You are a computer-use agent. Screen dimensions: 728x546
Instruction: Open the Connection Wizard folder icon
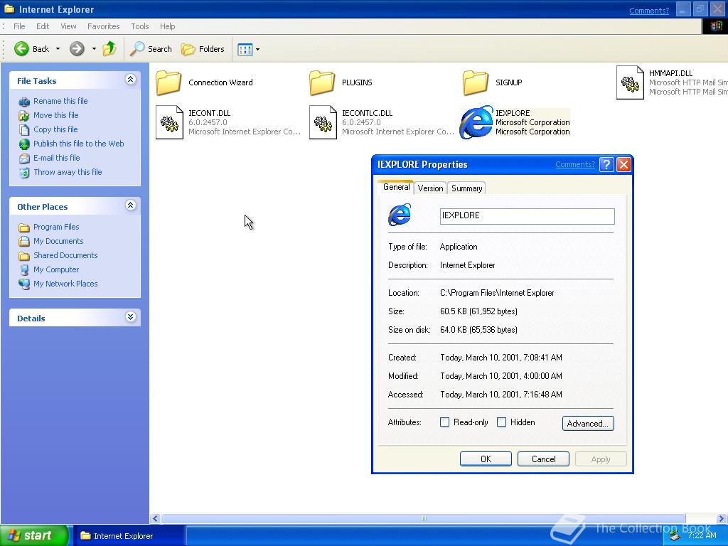[168, 82]
